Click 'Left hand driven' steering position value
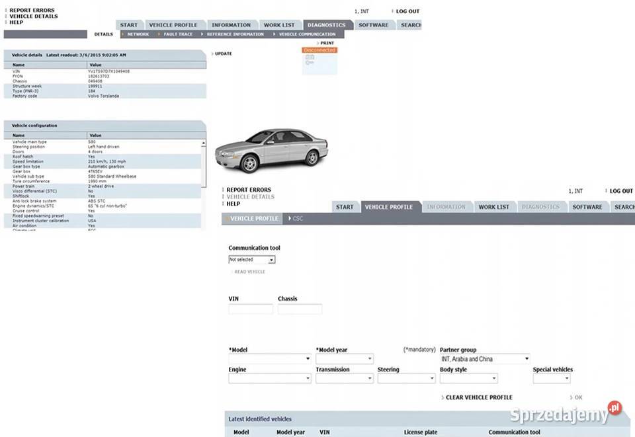 (x=104, y=147)
